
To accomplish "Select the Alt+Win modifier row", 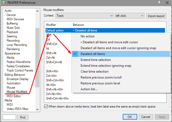I will pos(51,85).
